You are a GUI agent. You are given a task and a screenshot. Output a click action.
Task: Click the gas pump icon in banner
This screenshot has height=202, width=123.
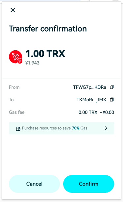18,128
